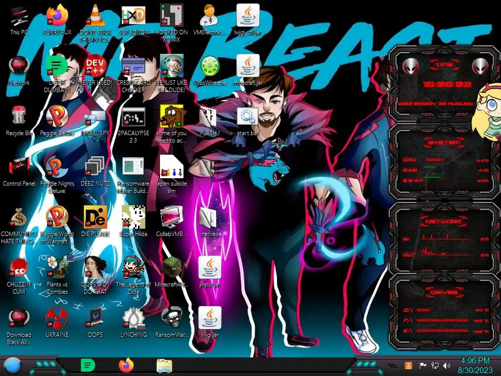This screenshot has width=501, height=376.
Task: Open the Action Center flag tray icon
Action: coord(423,365)
